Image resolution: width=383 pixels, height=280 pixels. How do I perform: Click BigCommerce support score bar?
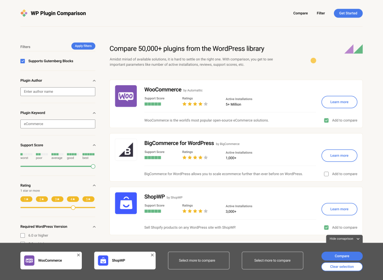(x=153, y=158)
